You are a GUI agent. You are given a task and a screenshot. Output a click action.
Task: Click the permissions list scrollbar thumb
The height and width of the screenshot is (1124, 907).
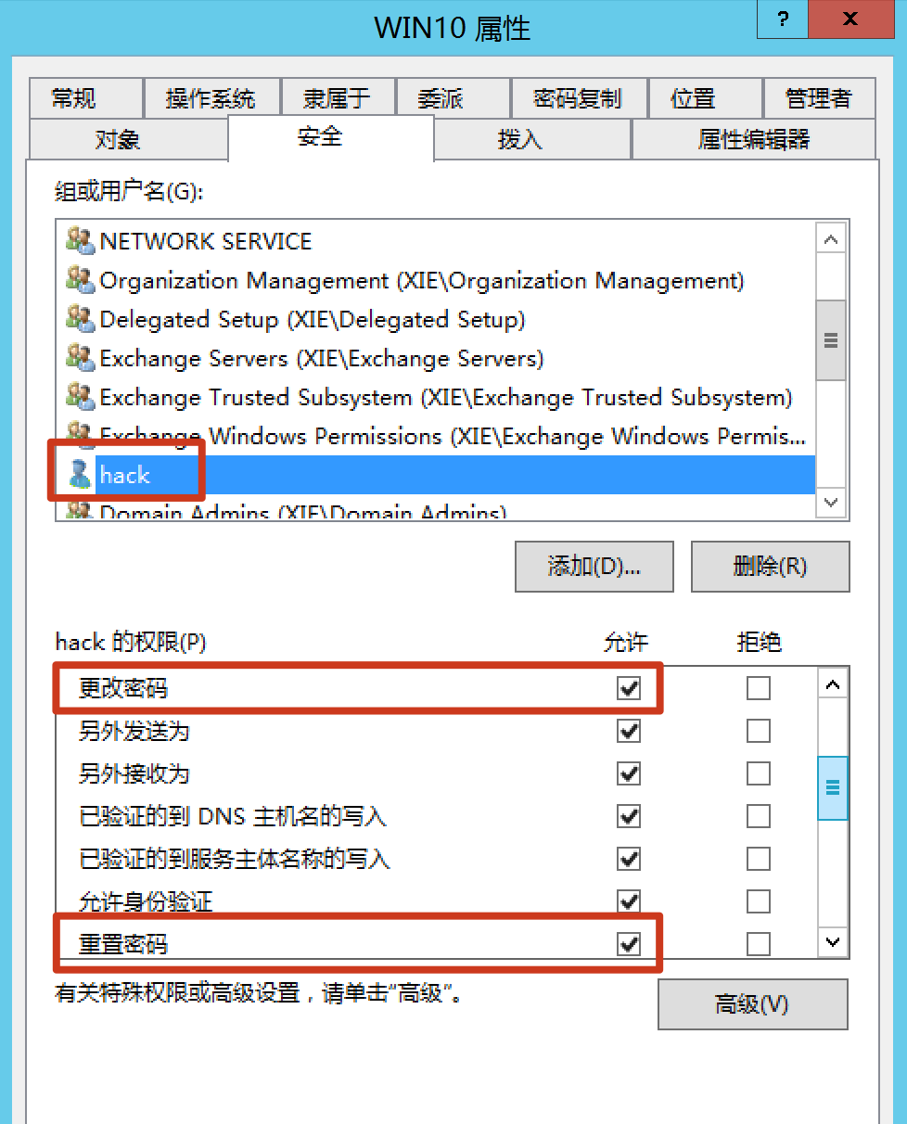tap(833, 788)
